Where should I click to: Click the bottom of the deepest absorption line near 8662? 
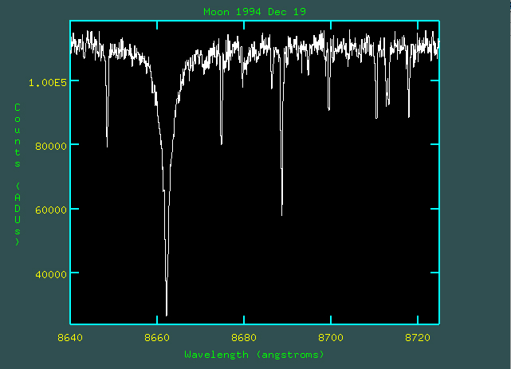click(x=167, y=315)
